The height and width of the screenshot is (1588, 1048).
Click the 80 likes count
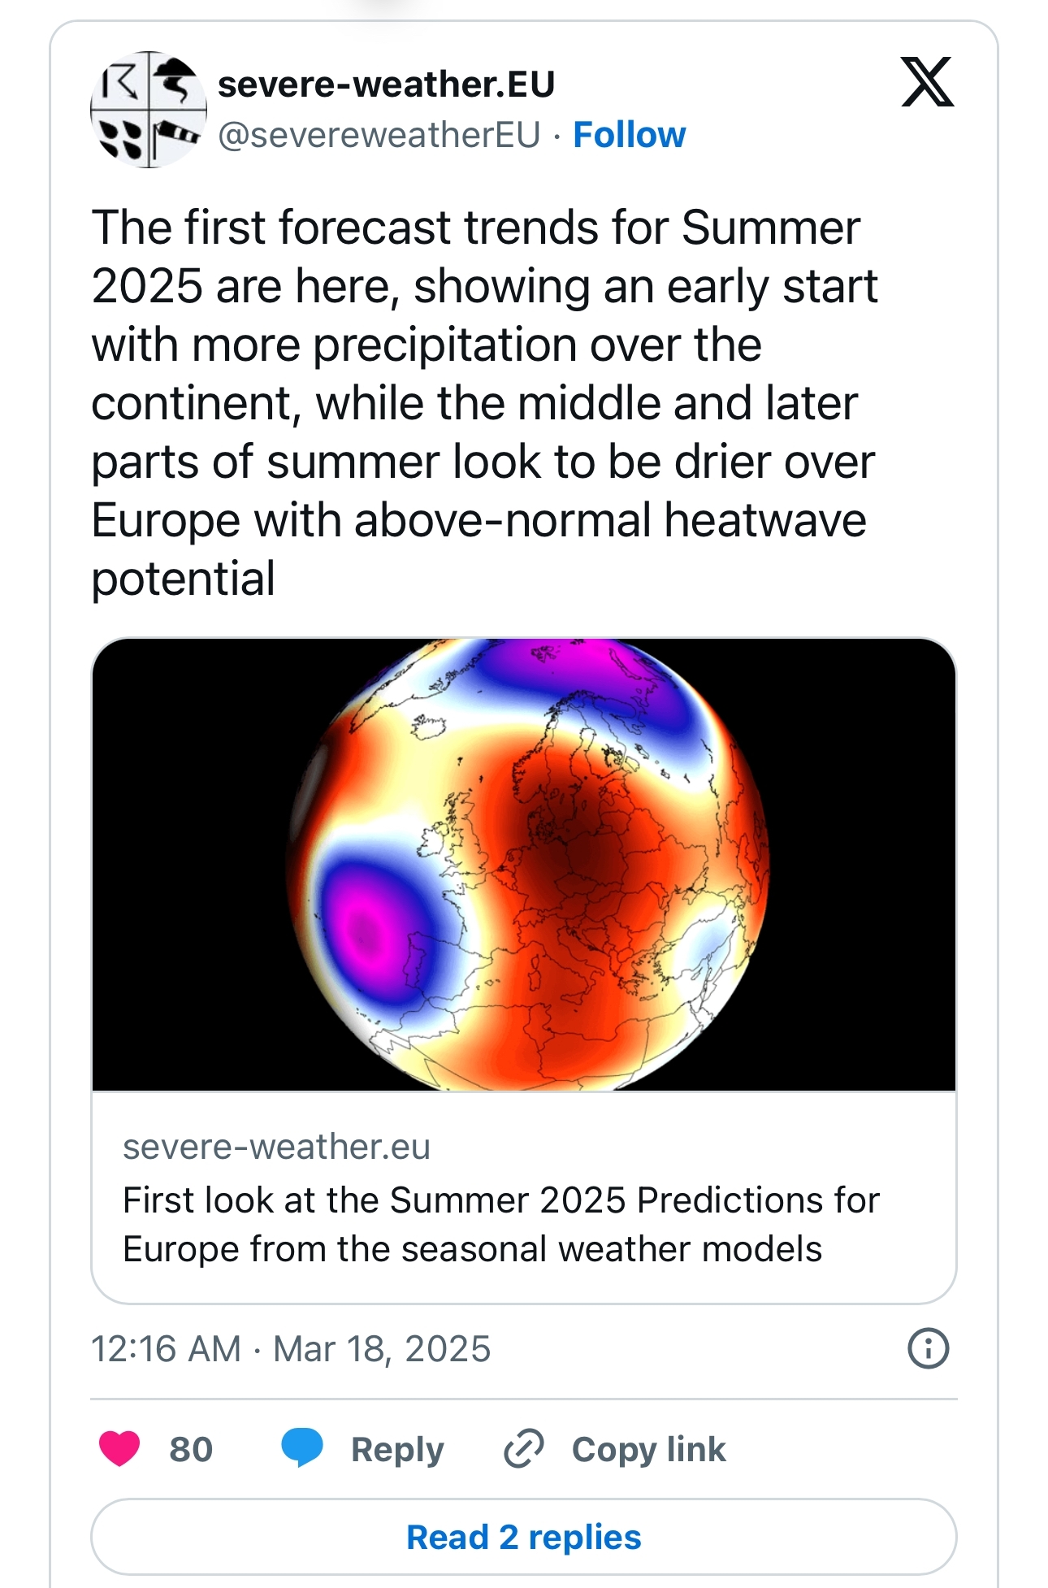click(x=191, y=1449)
